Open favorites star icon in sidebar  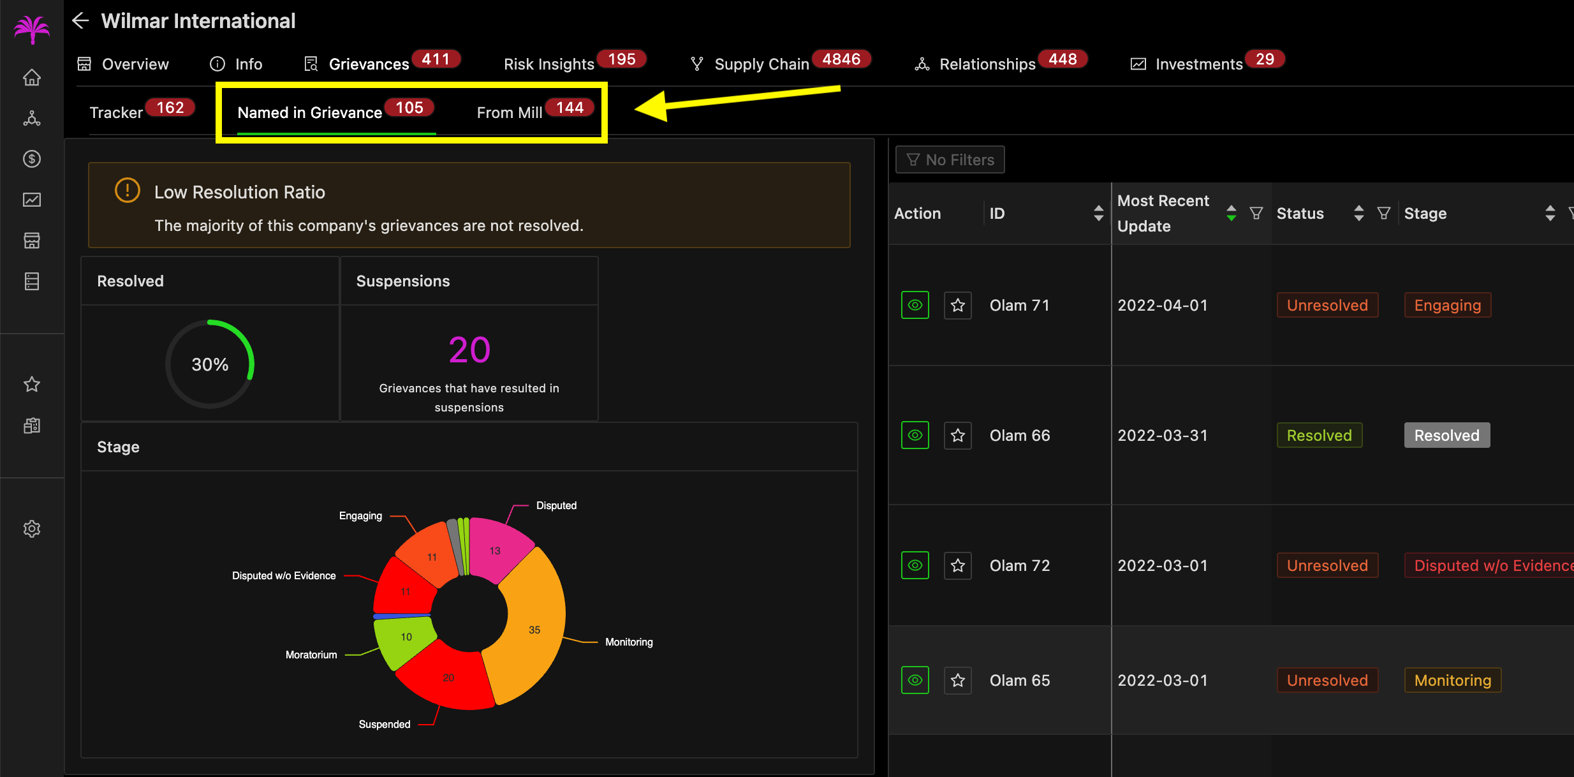[x=32, y=384]
